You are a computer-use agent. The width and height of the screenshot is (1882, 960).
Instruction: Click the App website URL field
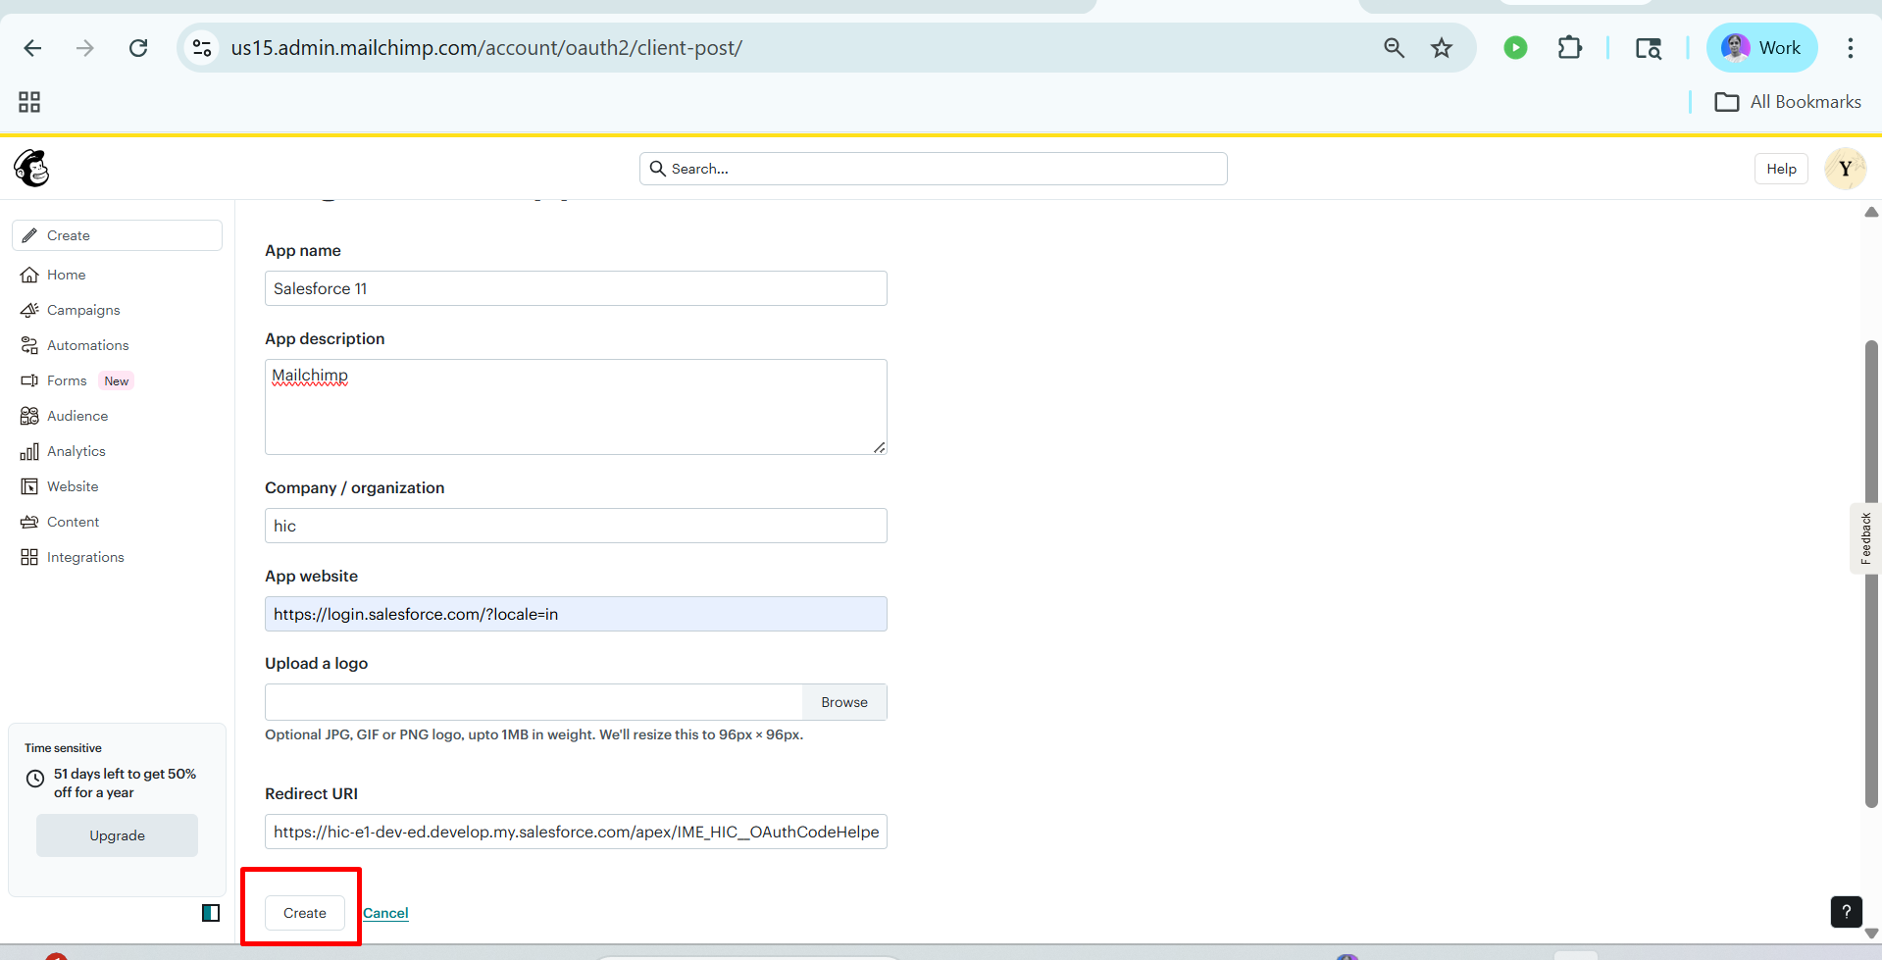click(576, 614)
